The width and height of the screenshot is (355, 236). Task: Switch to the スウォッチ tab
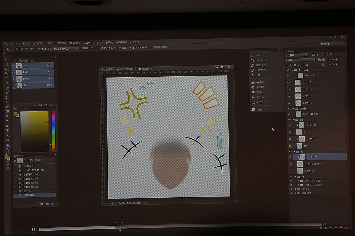click(24, 109)
